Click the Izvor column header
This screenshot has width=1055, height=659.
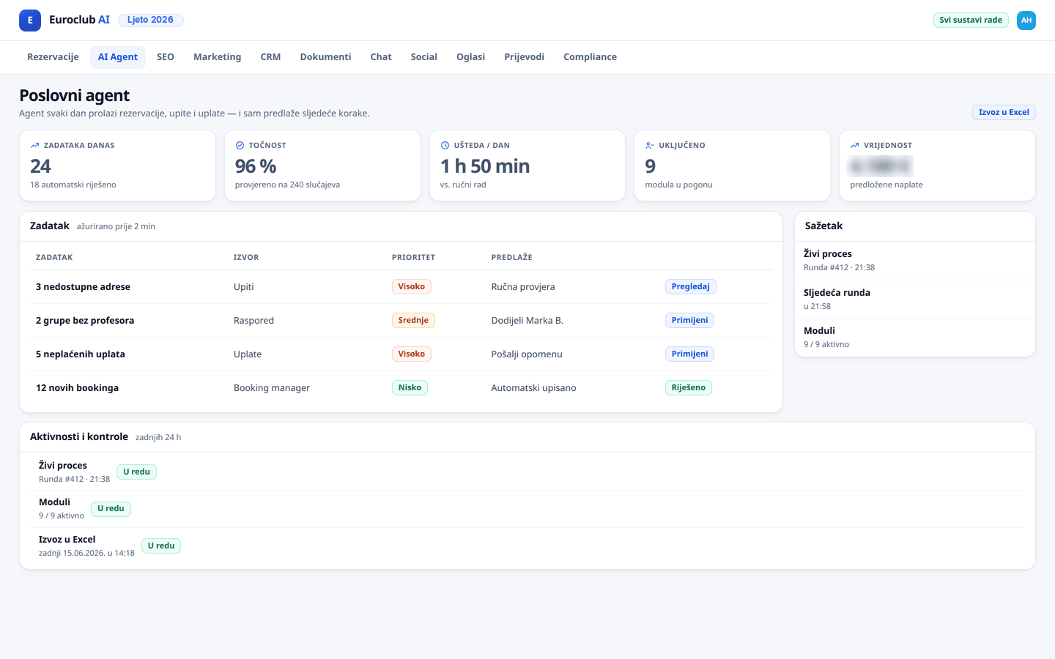click(x=246, y=258)
